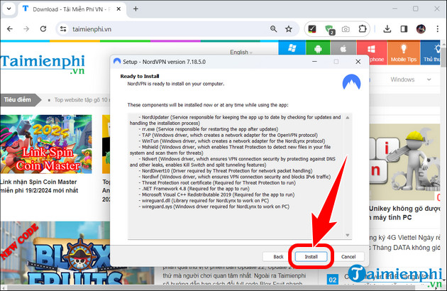Bookmark this page with the star icon
The height and width of the screenshot is (291, 447).
click(289, 29)
